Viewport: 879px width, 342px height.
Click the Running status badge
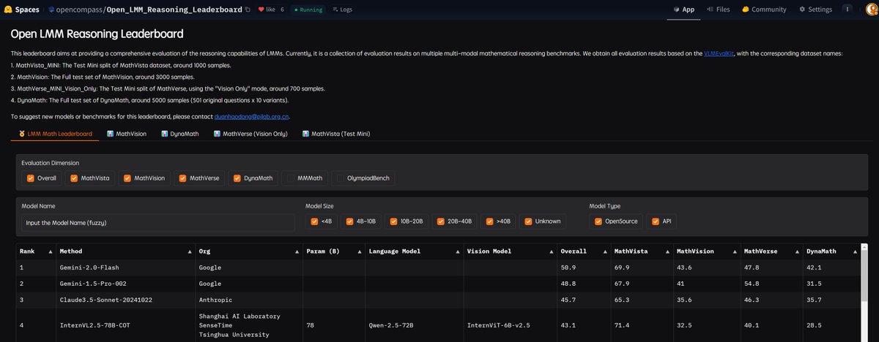pos(308,9)
